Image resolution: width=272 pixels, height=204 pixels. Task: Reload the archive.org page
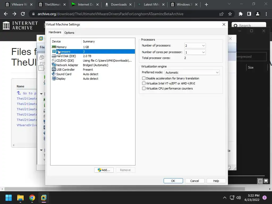pyautogui.click(x=23, y=14)
